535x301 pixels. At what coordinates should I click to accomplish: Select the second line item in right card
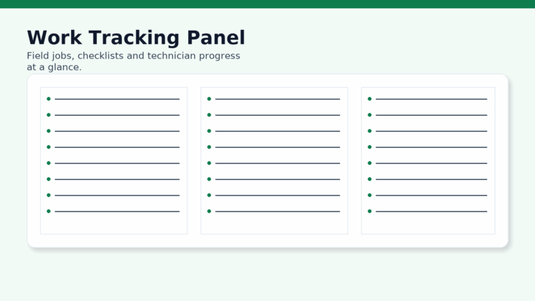click(431, 115)
